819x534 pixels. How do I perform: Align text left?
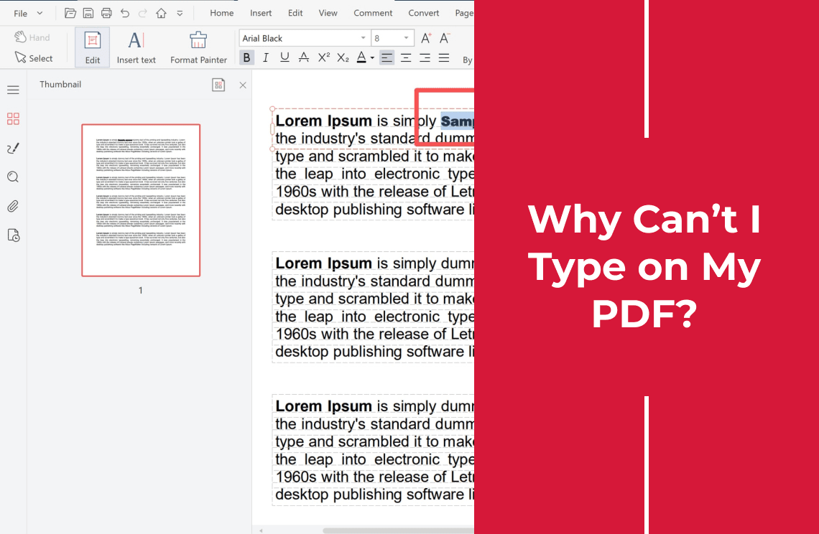[387, 57]
